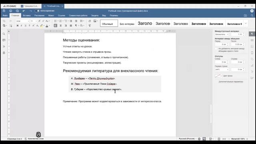Switch to the Макет ribbon tab

coord(51,16)
